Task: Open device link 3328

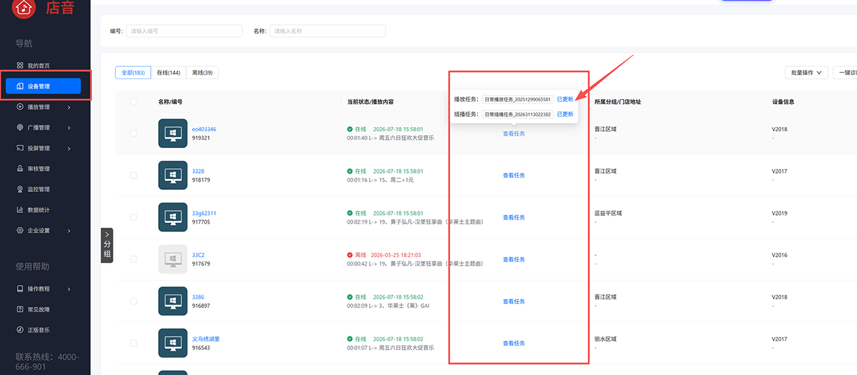Action: point(198,171)
